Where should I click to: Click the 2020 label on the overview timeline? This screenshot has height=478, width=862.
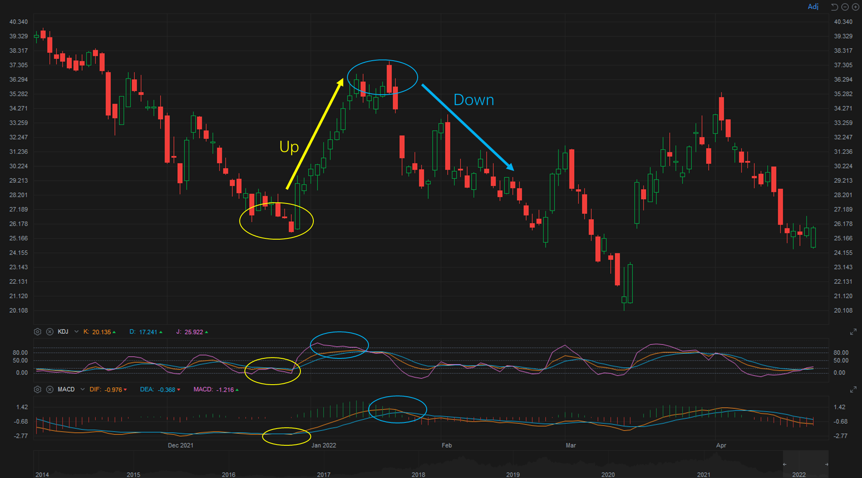click(608, 474)
